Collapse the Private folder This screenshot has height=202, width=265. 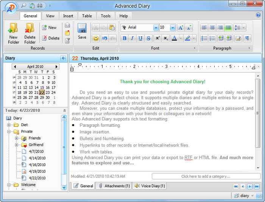[9, 131]
